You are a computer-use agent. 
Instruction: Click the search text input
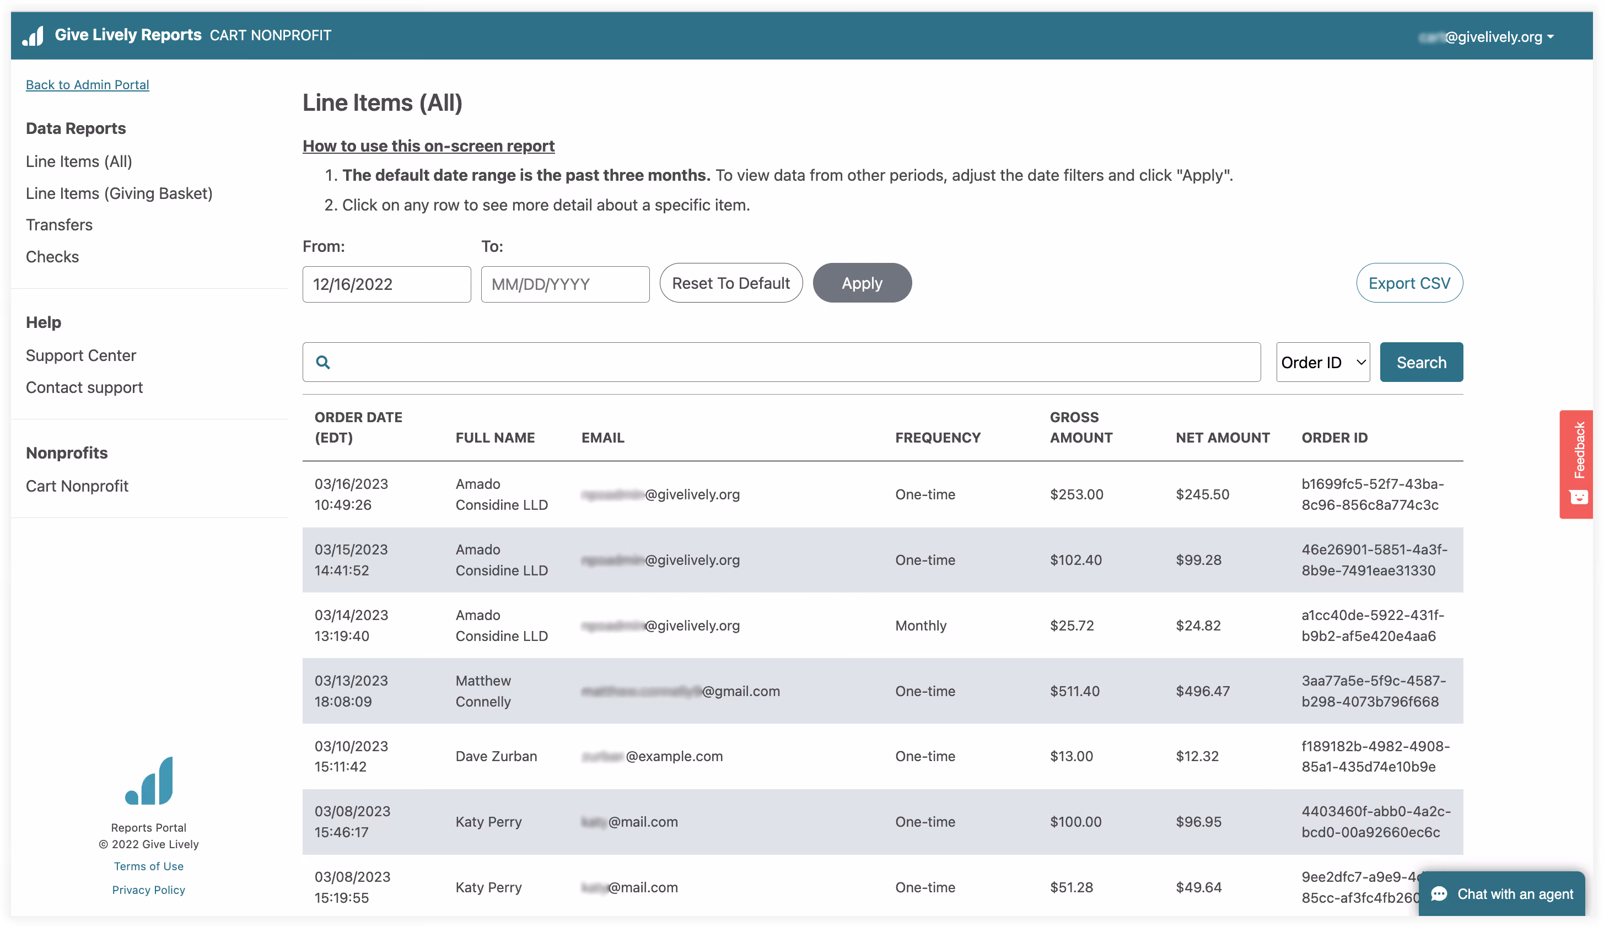click(x=781, y=362)
